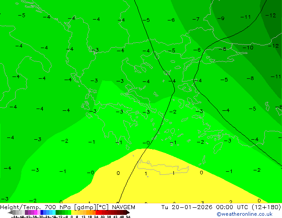Click the dark right arrow of the color legend
Image resolution: width=282 pixels, height=218 pixels.
[x=128, y=213]
